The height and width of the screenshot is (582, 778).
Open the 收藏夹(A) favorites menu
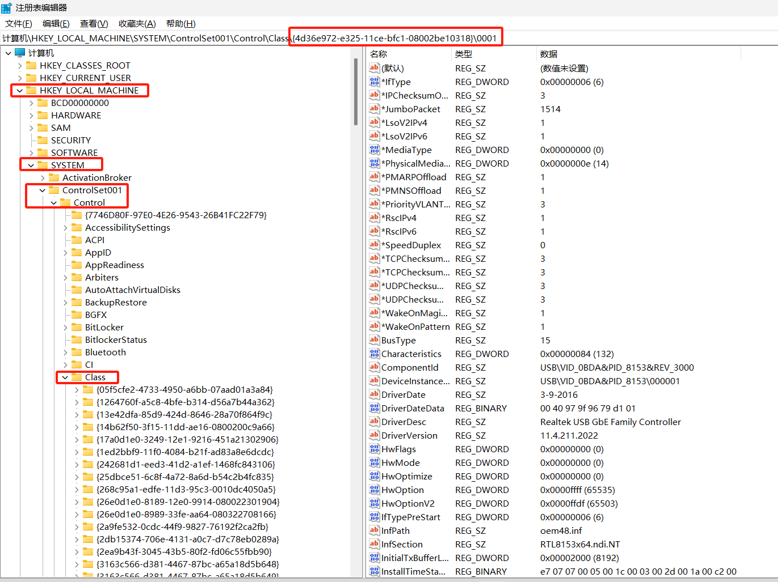click(137, 23)
